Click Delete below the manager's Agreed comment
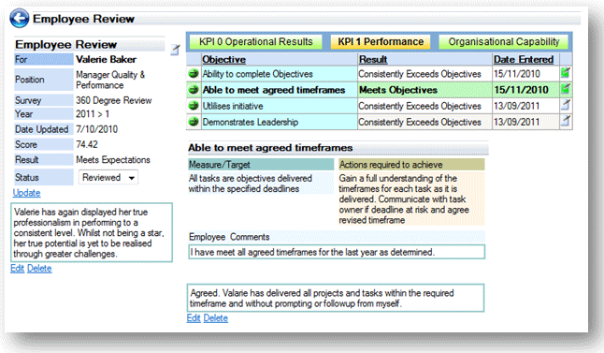This screenshot has height=353, width=604. click(x=216, y=318)
